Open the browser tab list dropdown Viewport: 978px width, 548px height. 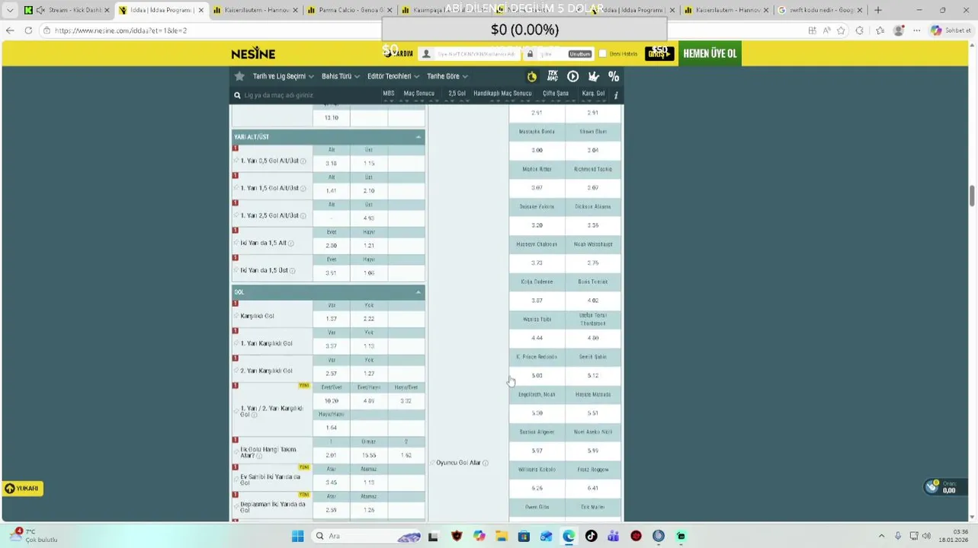[x=10, y=10]
